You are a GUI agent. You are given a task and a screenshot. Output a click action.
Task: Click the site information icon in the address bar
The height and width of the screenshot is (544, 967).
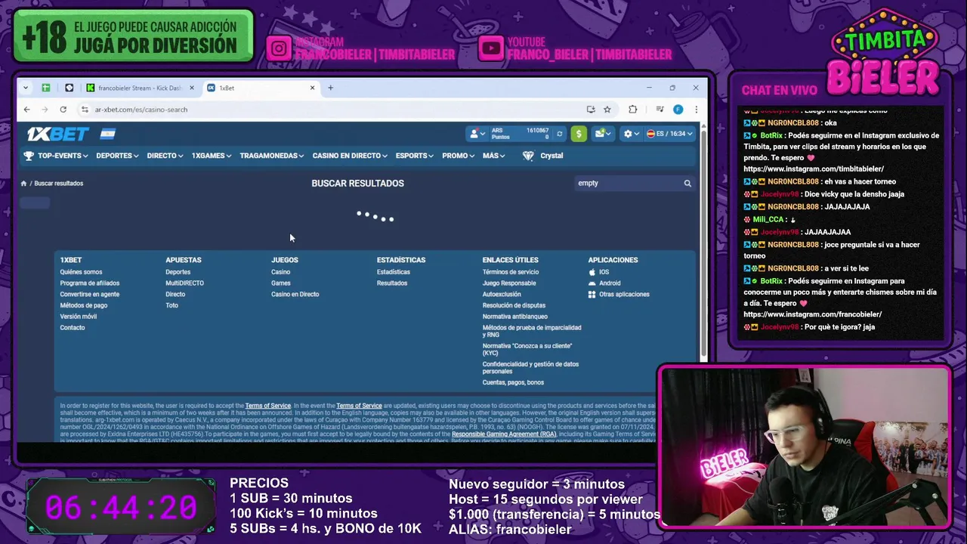coord(85,110)
